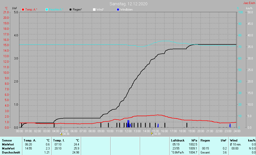Click the sunrise icon at 04:36
This screenshot has height=155, width=256.
coord(61,134)
